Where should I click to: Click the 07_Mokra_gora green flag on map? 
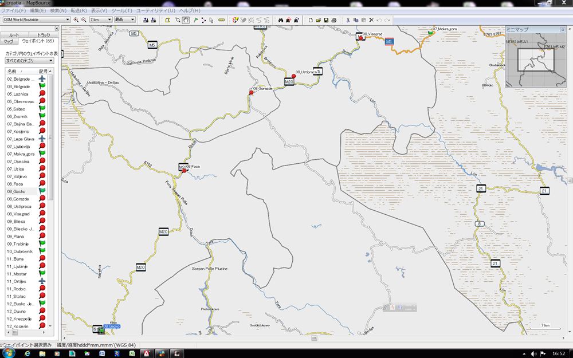tap(430, 33)
